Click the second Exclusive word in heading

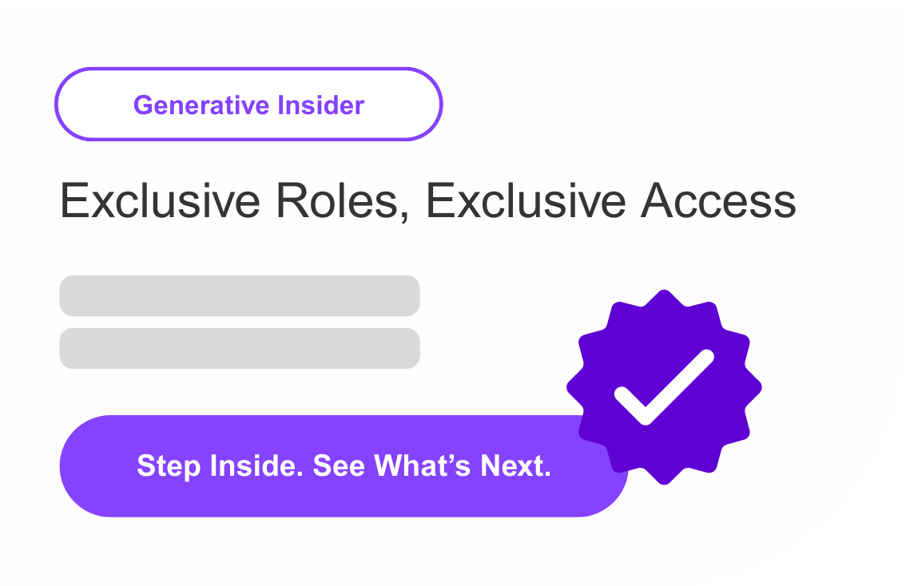click(x=527, y=200)
